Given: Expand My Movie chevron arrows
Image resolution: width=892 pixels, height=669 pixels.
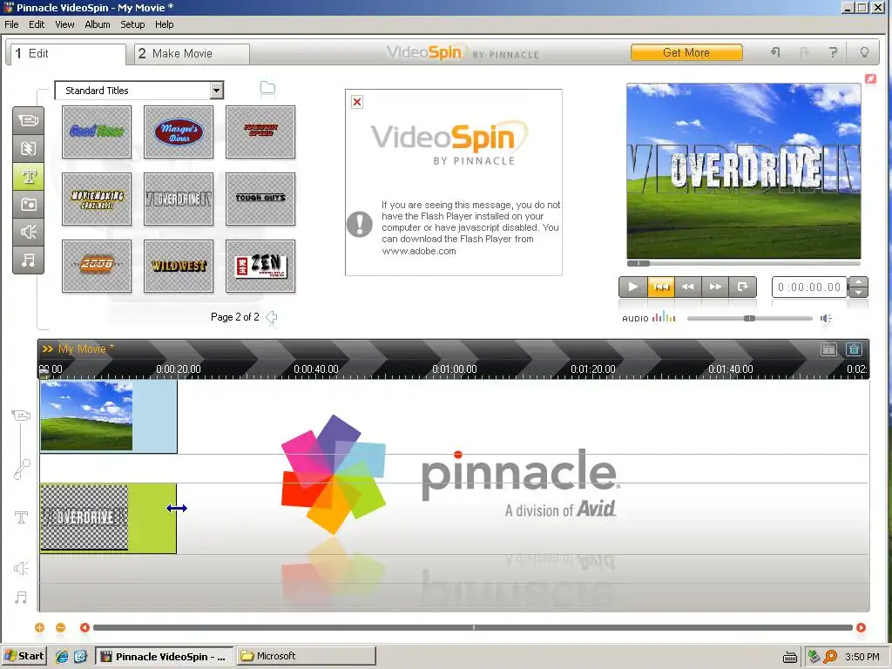Looking at the screenshot, I should [48, 348].
